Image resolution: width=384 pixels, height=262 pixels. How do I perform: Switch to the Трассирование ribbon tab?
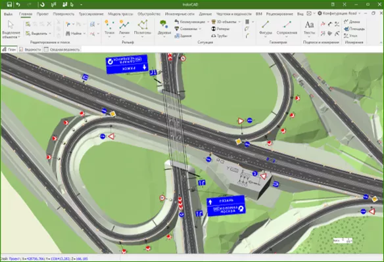pos(91,14)
